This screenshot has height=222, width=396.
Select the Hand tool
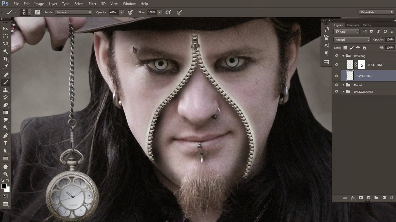coord(6,167)
